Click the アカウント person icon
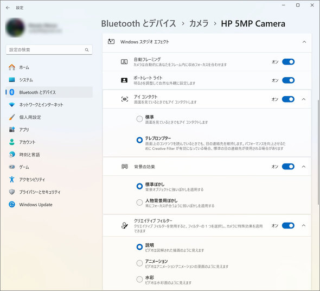This screenshot has width=320, height=291. pyautogui.click(x=12, y=142)
